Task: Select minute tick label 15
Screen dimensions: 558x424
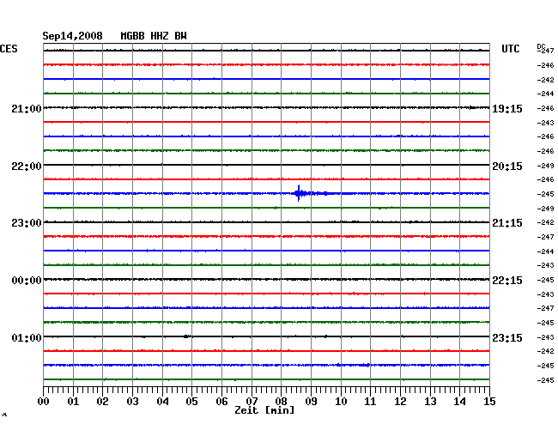Action: (489, 401)
